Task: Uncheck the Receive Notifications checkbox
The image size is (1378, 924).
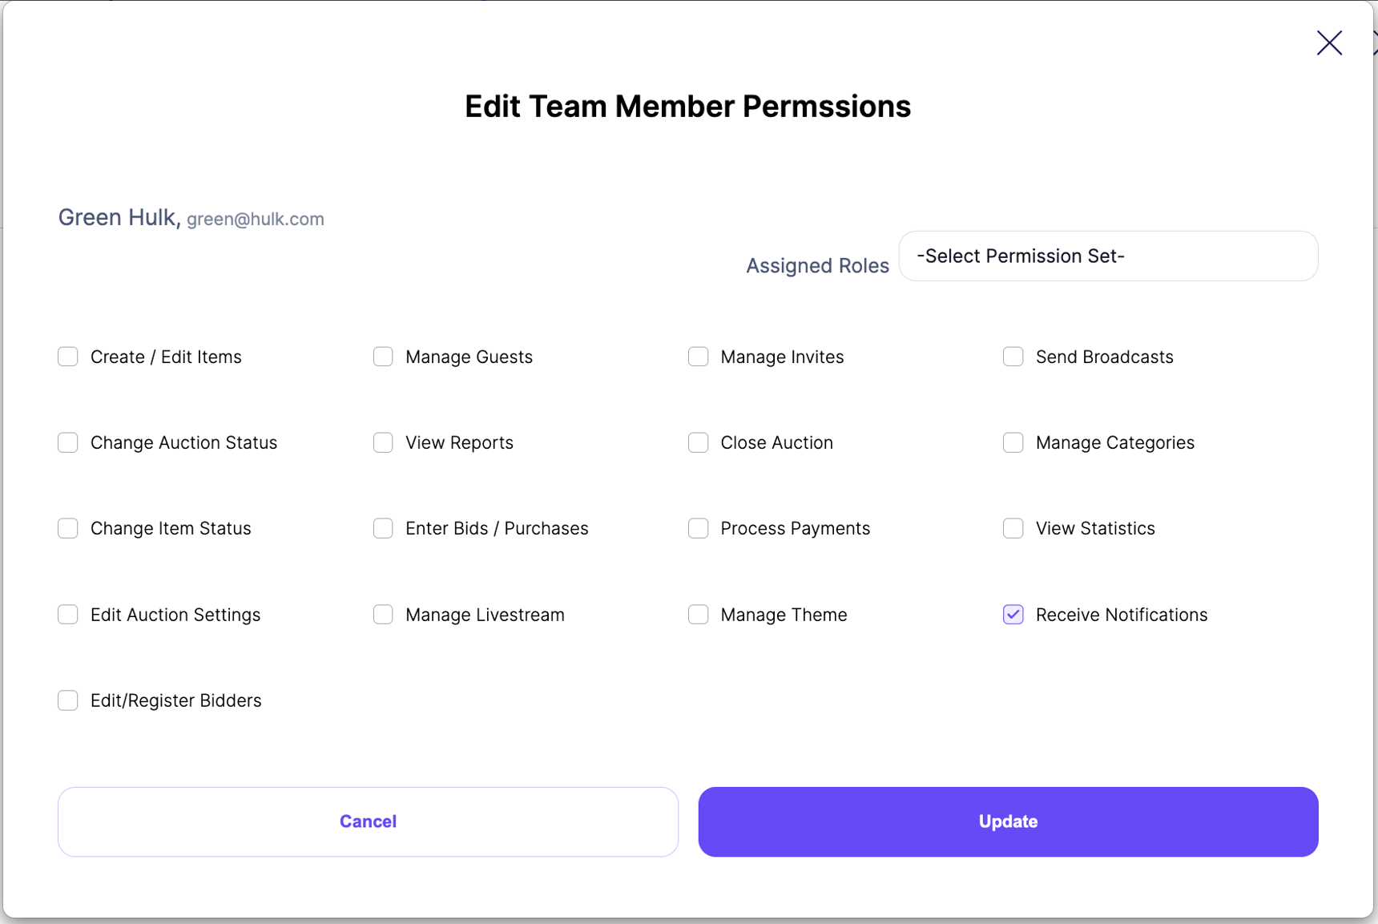Action: tap(1013, 615)
